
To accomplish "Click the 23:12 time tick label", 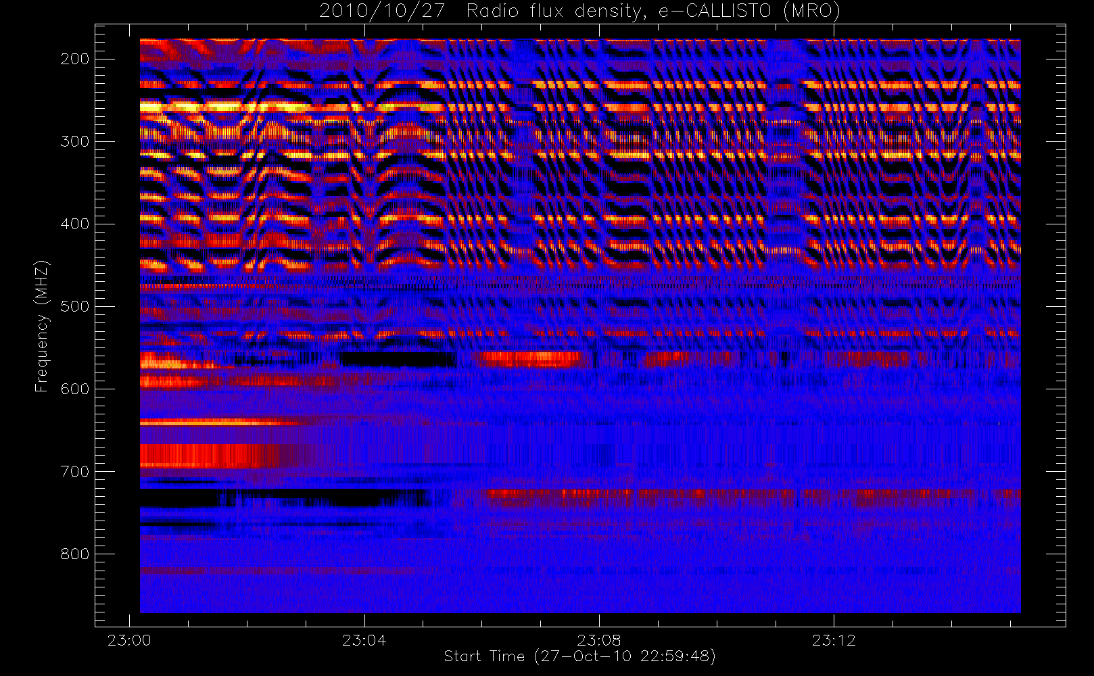I will tap(834, 639).
